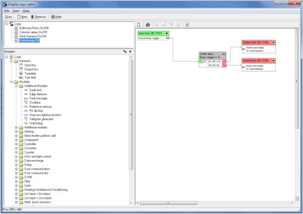This screenshot has width=303, height=214.
Task: Open the Math. basic functions folder
Action: [37, 202]
